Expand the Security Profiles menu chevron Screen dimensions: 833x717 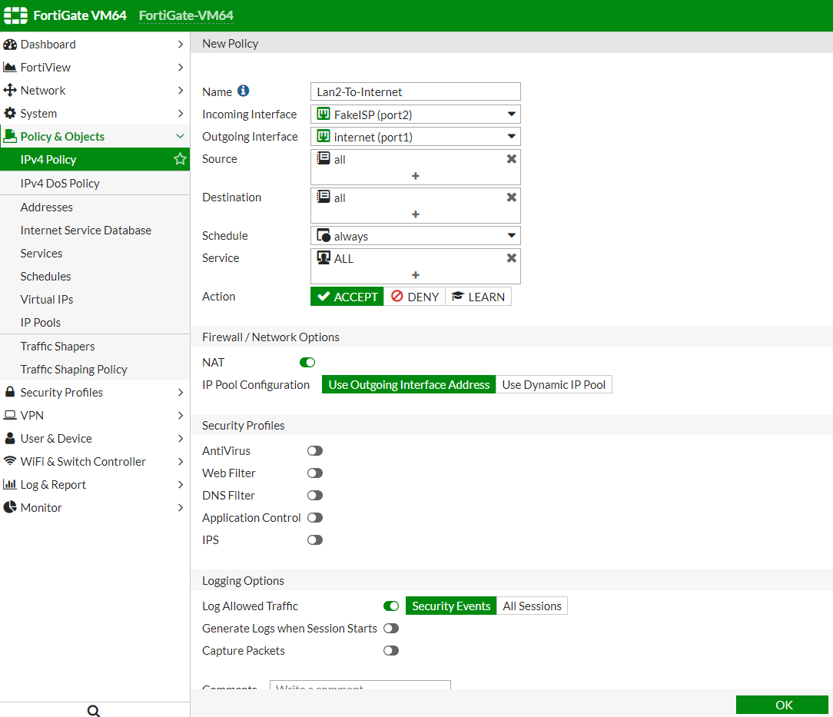pos(181,393)
